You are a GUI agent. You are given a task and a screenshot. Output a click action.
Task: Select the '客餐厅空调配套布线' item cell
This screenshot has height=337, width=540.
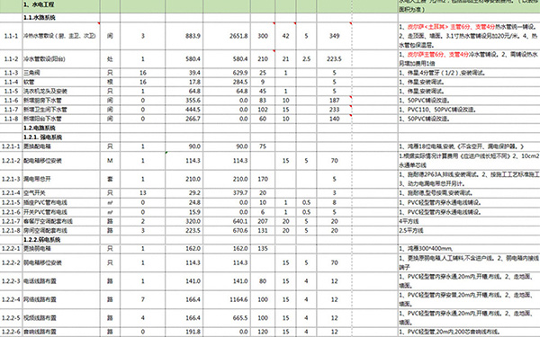61,221
